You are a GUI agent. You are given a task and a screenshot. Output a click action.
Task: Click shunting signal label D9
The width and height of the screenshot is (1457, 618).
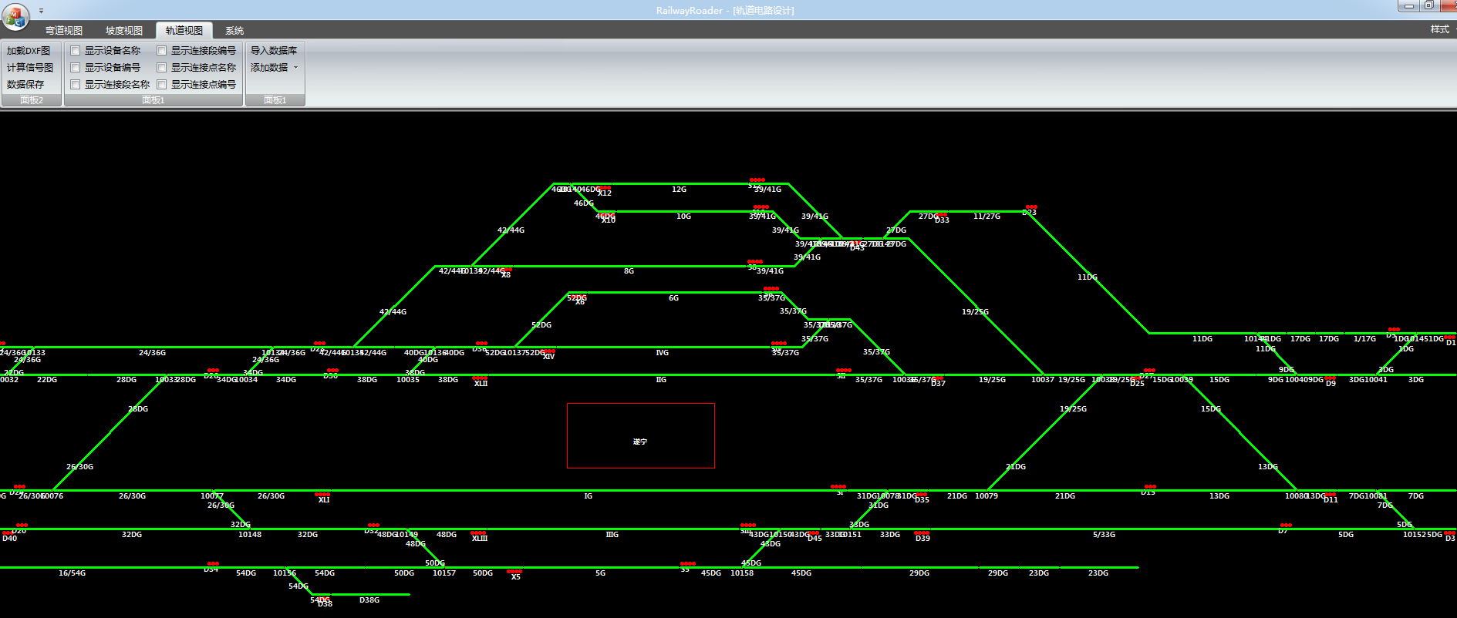[1331, 384]
